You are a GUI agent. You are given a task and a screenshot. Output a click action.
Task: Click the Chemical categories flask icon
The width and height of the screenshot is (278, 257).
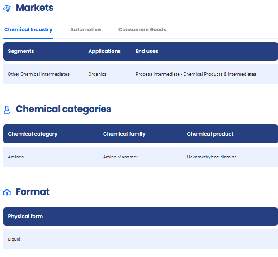(7, 109)
